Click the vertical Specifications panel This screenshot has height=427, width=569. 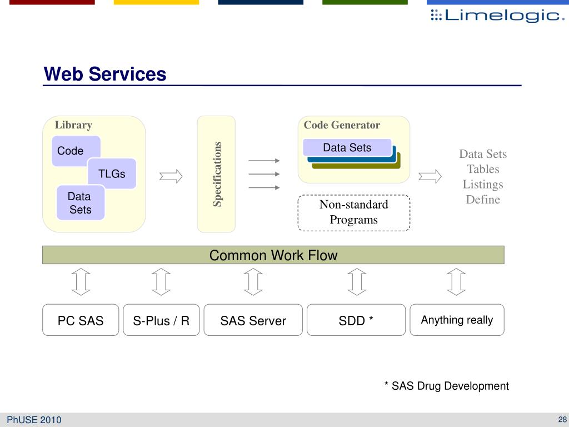coord(216,174)
